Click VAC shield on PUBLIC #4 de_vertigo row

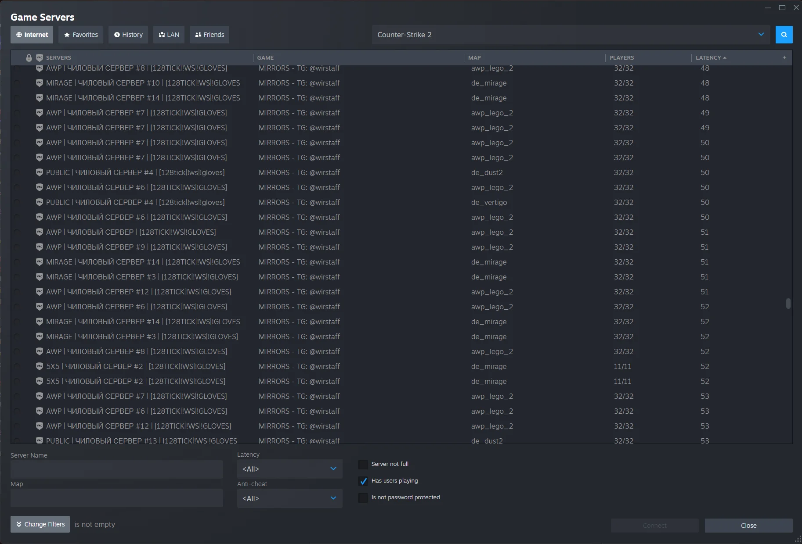[x=40, y=202]
